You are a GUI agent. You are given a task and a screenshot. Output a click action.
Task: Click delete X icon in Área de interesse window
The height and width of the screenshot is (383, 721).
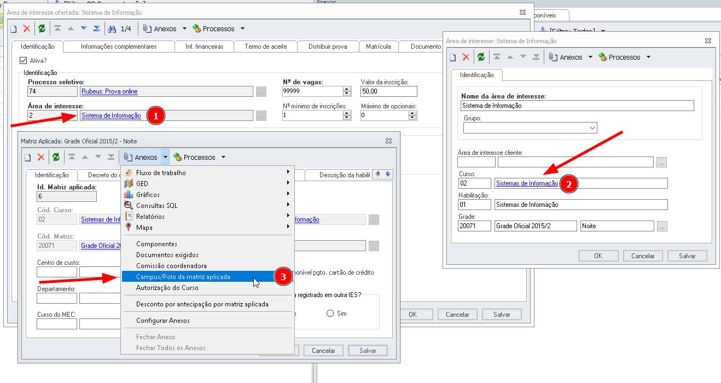pyautogui.click(x=466, y=57)
